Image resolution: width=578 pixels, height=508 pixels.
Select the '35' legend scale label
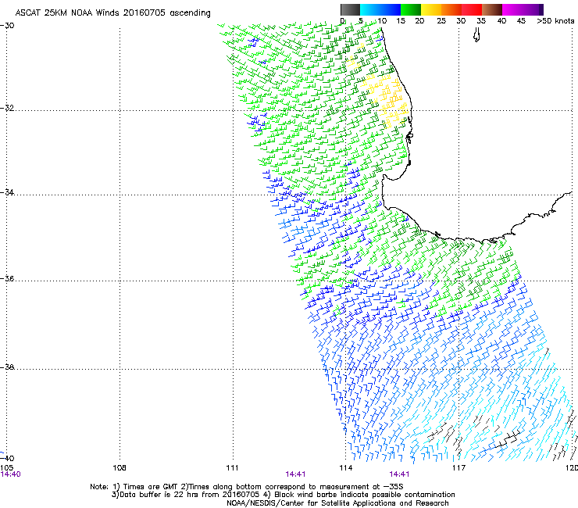pyautogui.click(x=481, y=20)
